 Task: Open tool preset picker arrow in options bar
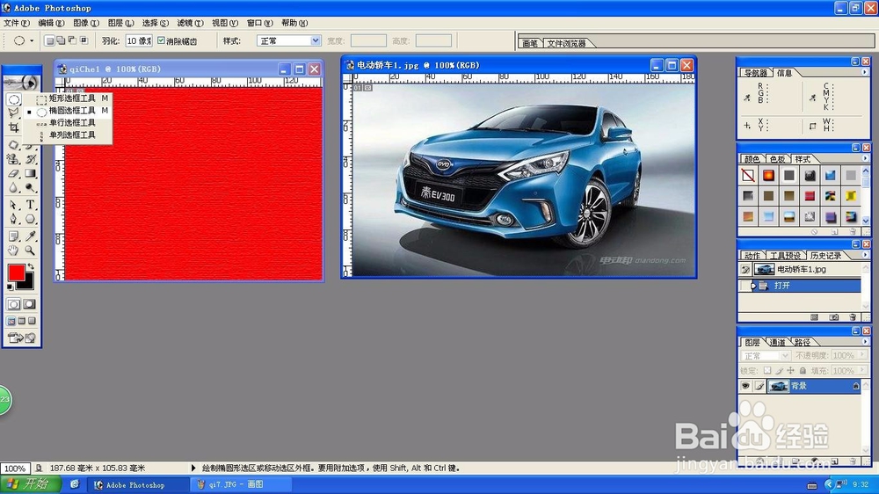(32, 41)
